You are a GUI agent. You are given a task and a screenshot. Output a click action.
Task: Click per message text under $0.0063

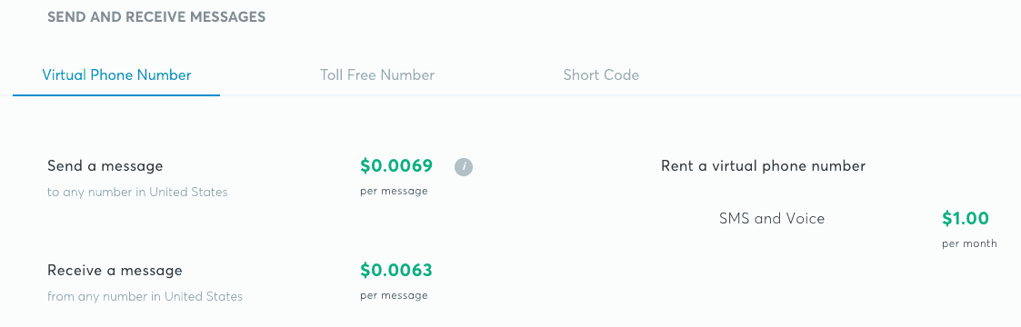(394, 295)
